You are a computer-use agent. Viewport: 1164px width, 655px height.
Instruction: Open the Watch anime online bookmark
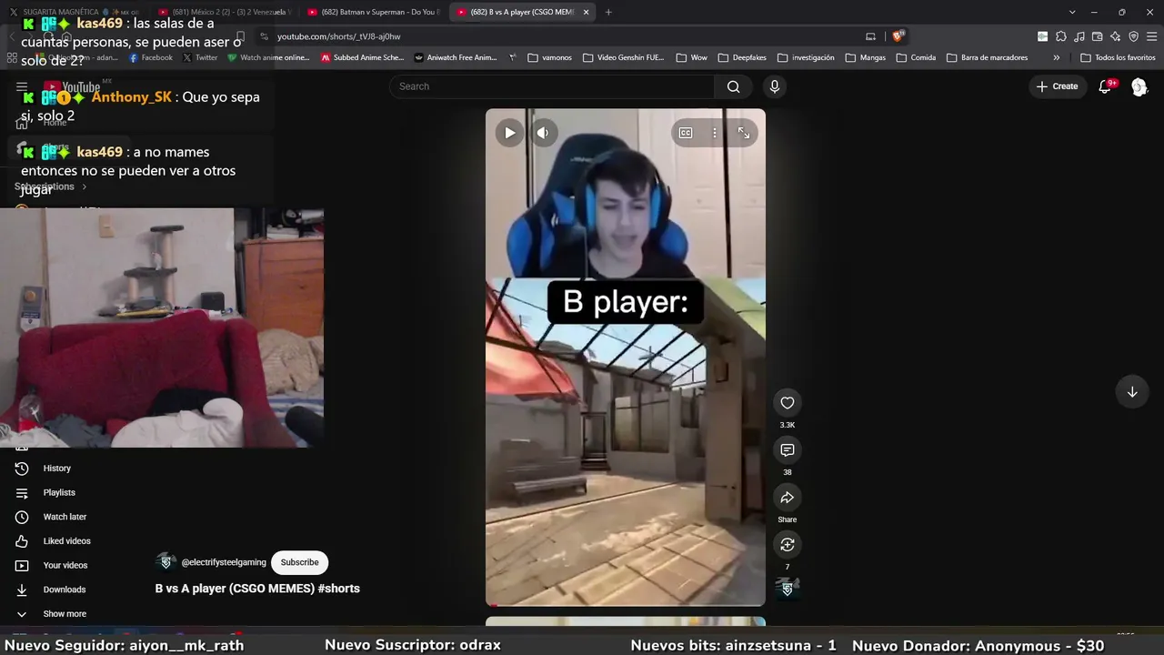coord(268,57)
